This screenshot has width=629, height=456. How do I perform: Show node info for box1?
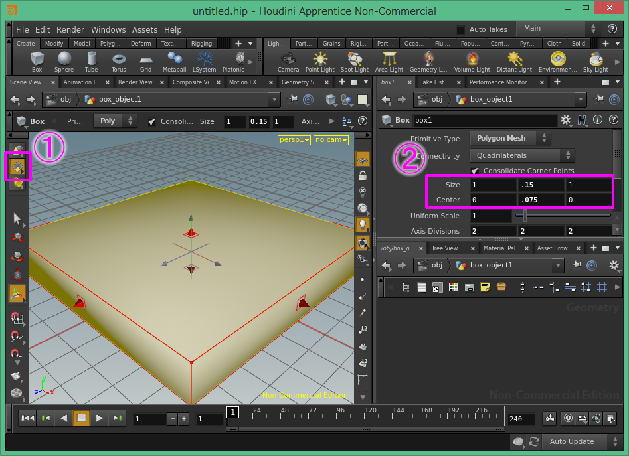coord(598,120)
